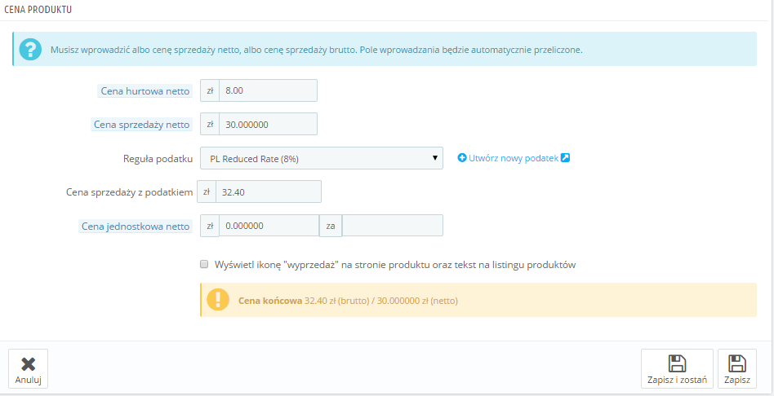The width and height of the screenshot is (774, 396).
Task: Click the X icon on Anuluj
Action: coord(28,363)
